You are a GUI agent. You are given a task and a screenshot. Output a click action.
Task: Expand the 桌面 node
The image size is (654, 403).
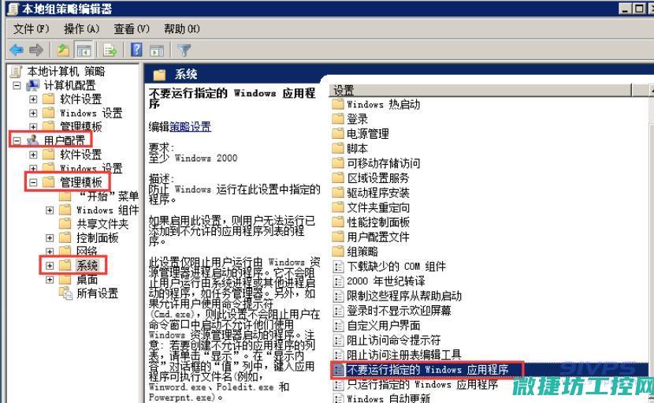(x=49, y=279)
